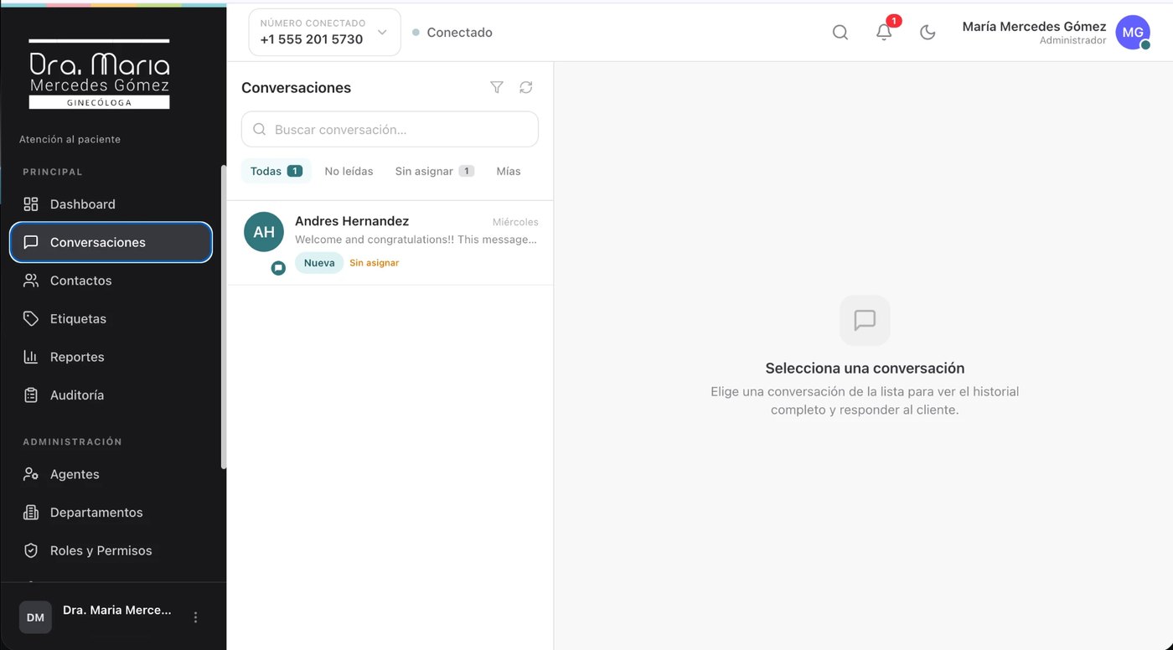Navigate to Reportes
This screenshot has height=650, width=1173.
[x=111, y=357]
